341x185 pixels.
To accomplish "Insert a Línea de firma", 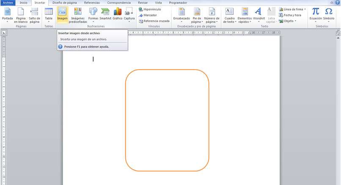I will 291,9.
